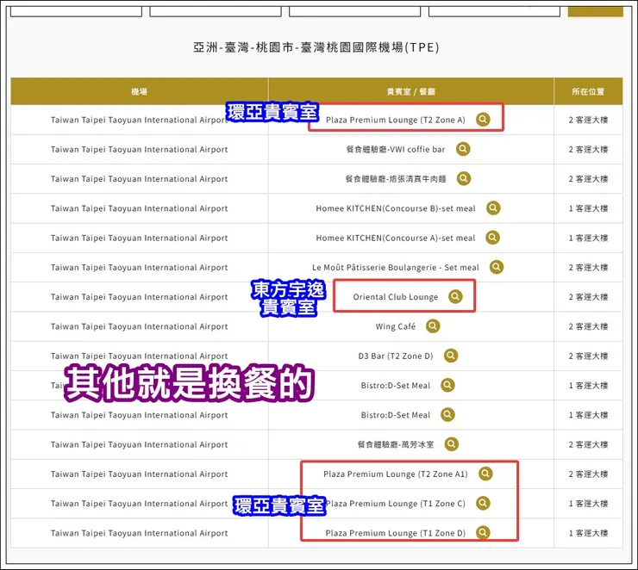Select text "餐食體驗廊-VWI coffie bar"
638x570 pixels.
pyautogui.click(x=396, y=150)
